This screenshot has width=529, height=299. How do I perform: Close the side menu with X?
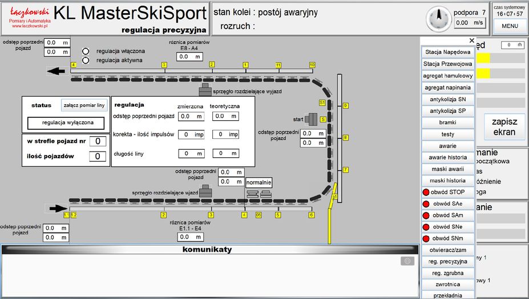(x=471, y=41)
